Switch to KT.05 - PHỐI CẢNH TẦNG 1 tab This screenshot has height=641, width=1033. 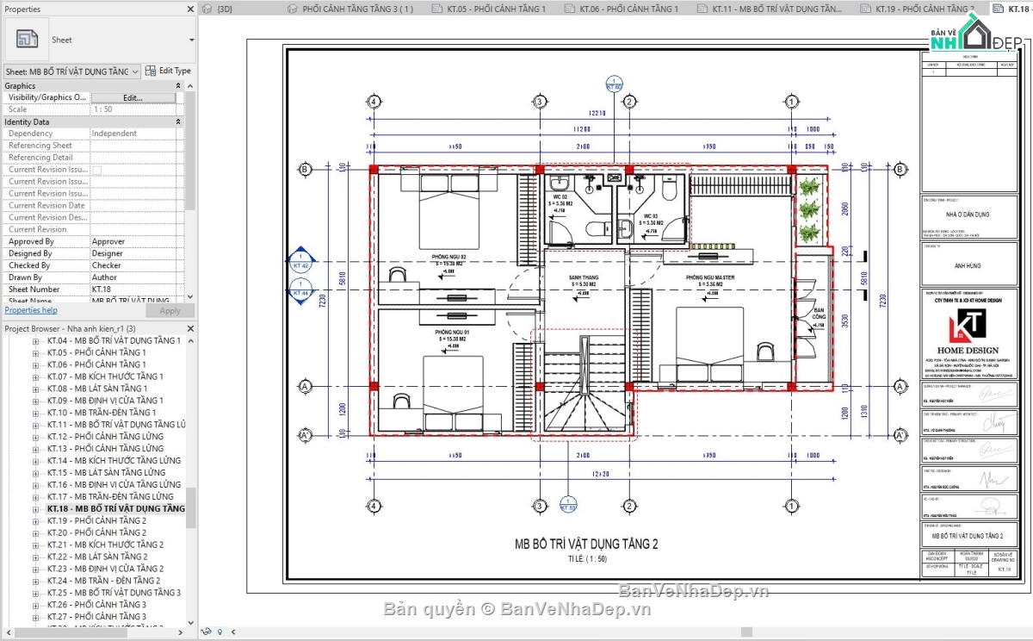(x=496, y=9)
